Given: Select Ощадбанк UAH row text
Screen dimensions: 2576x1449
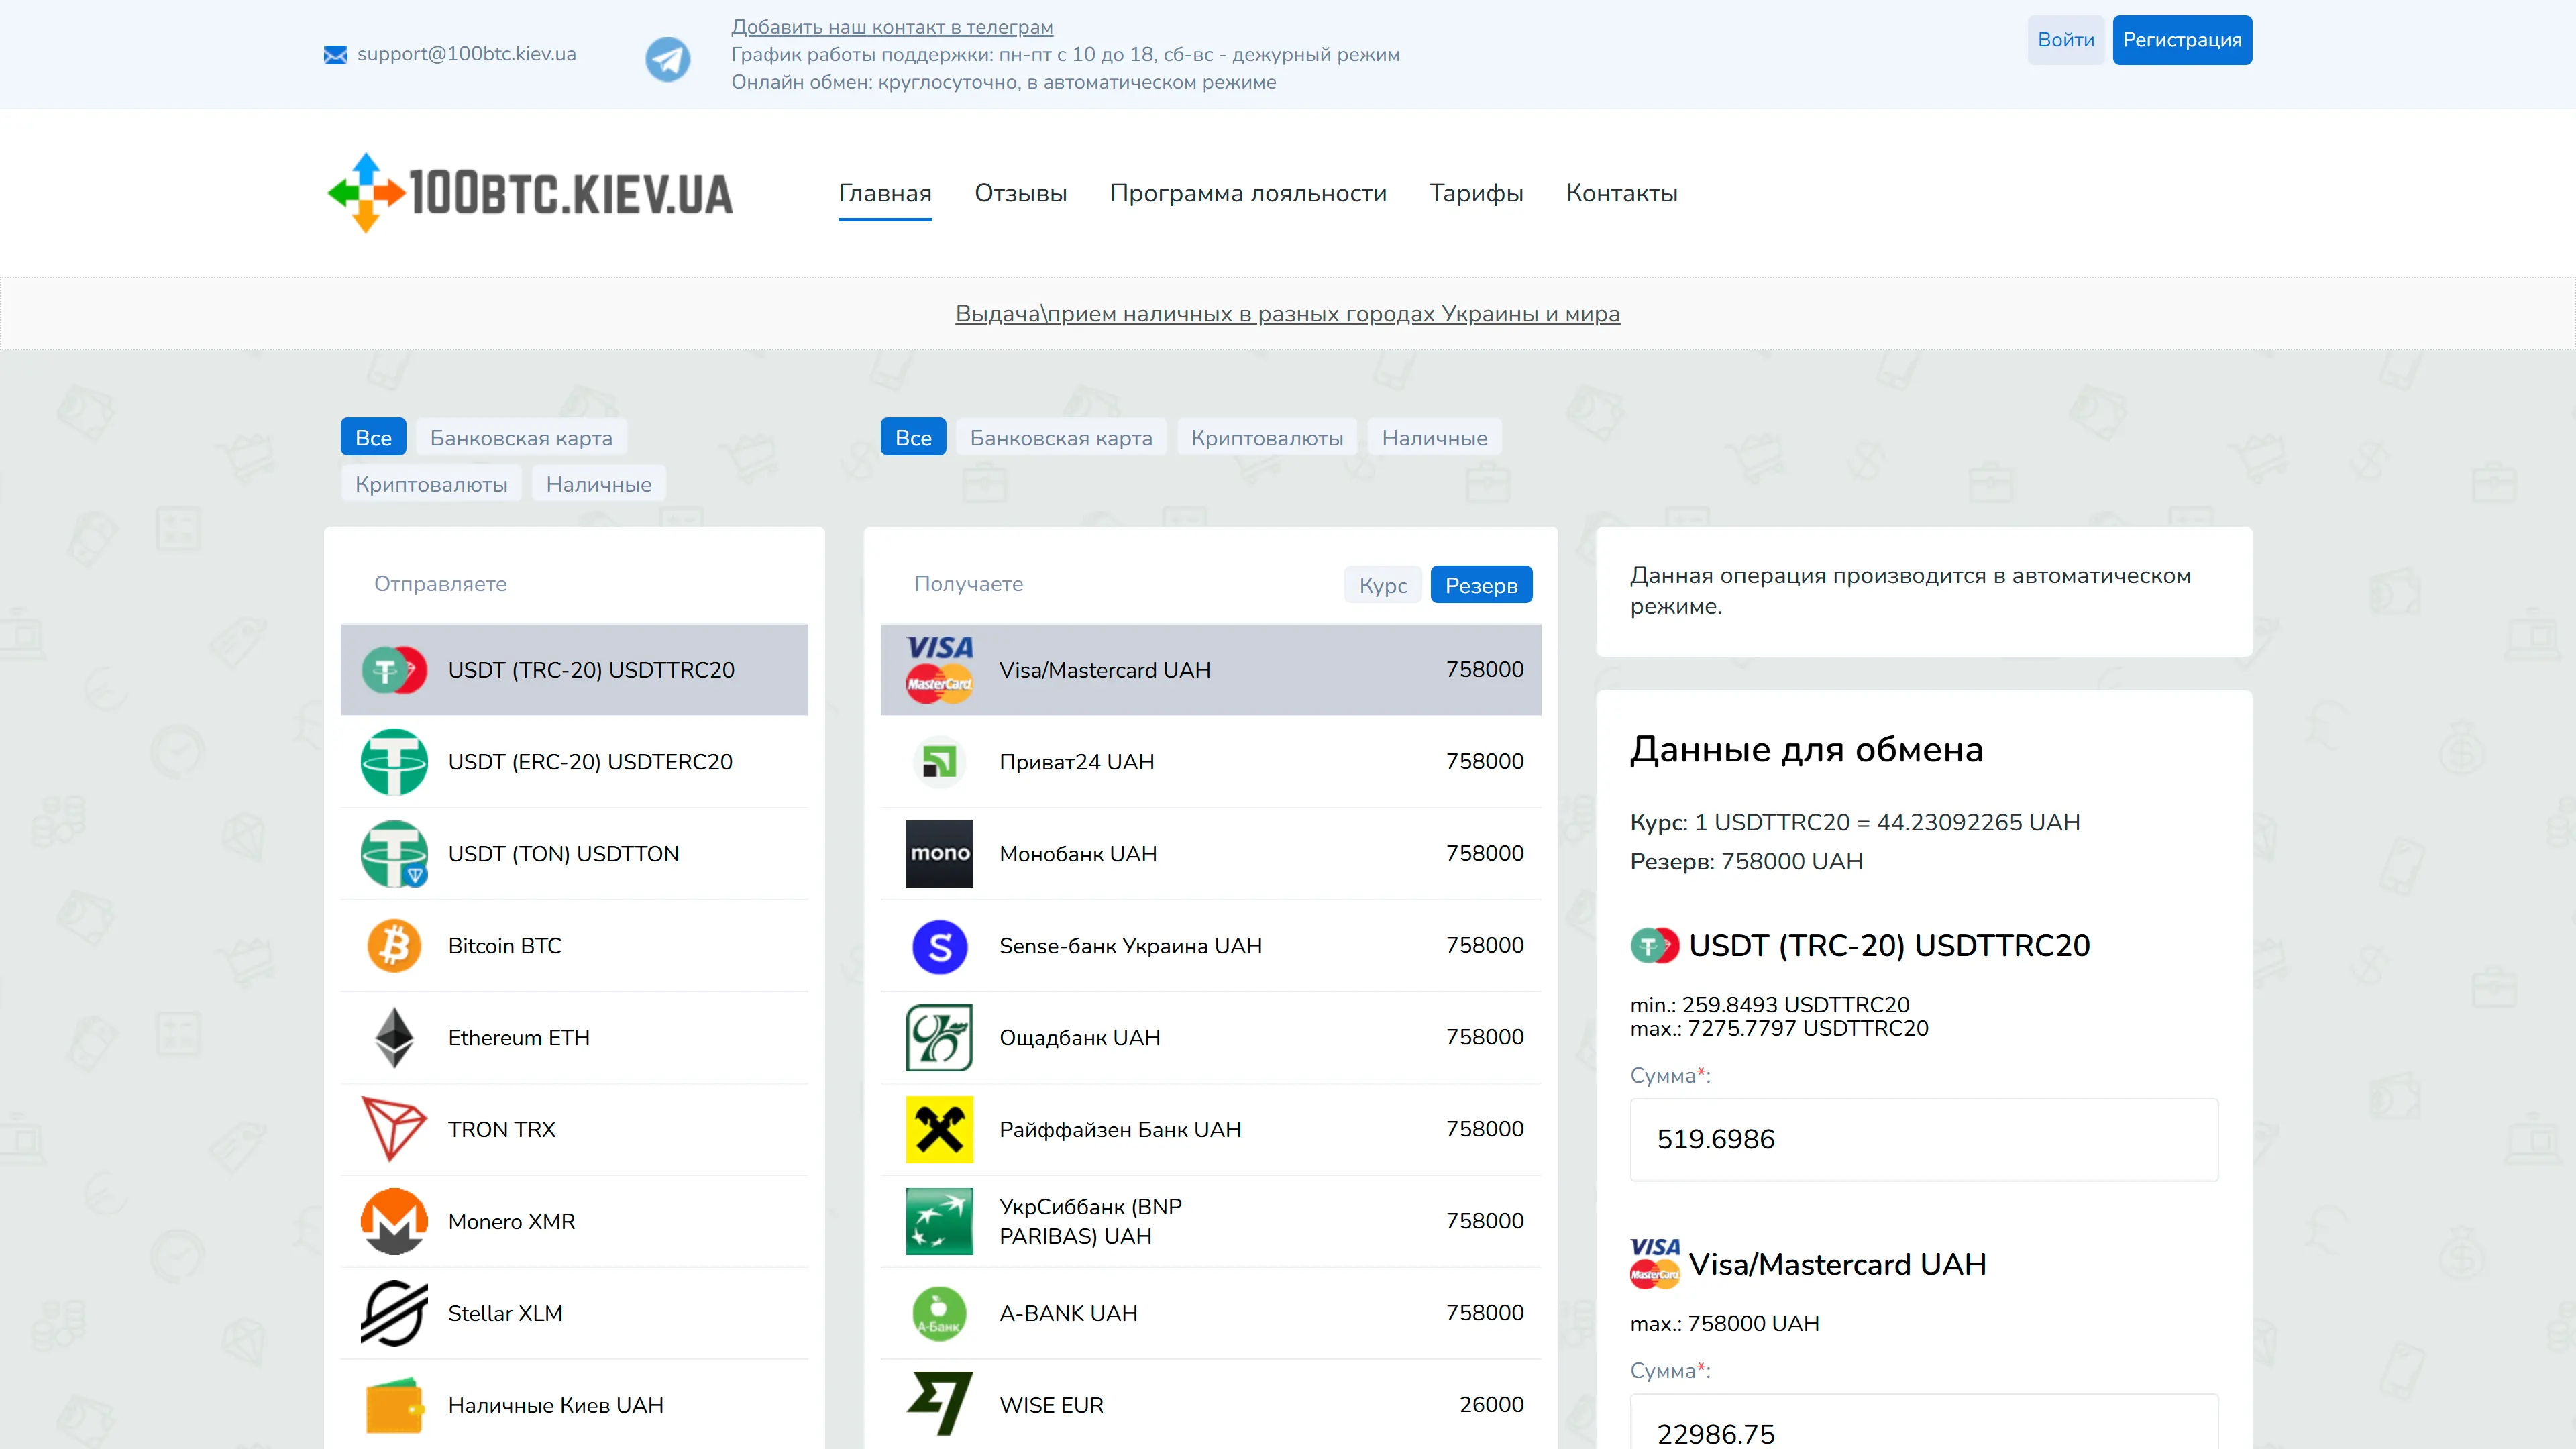Looking at the screenshot, I should (x=1080, y=1038).
